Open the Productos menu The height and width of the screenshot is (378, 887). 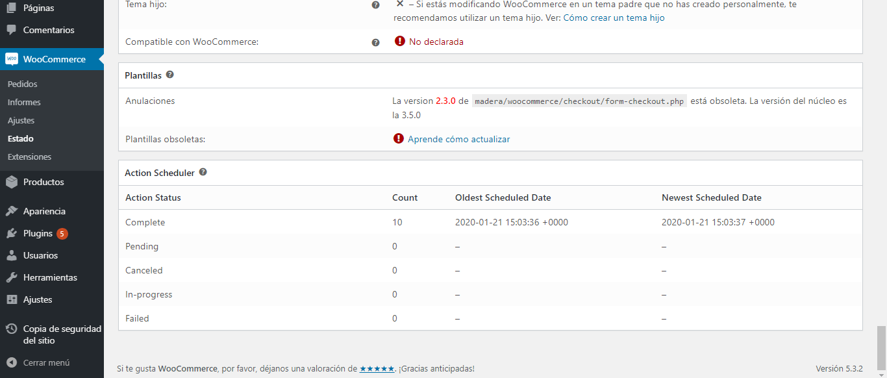click(52, 182)
